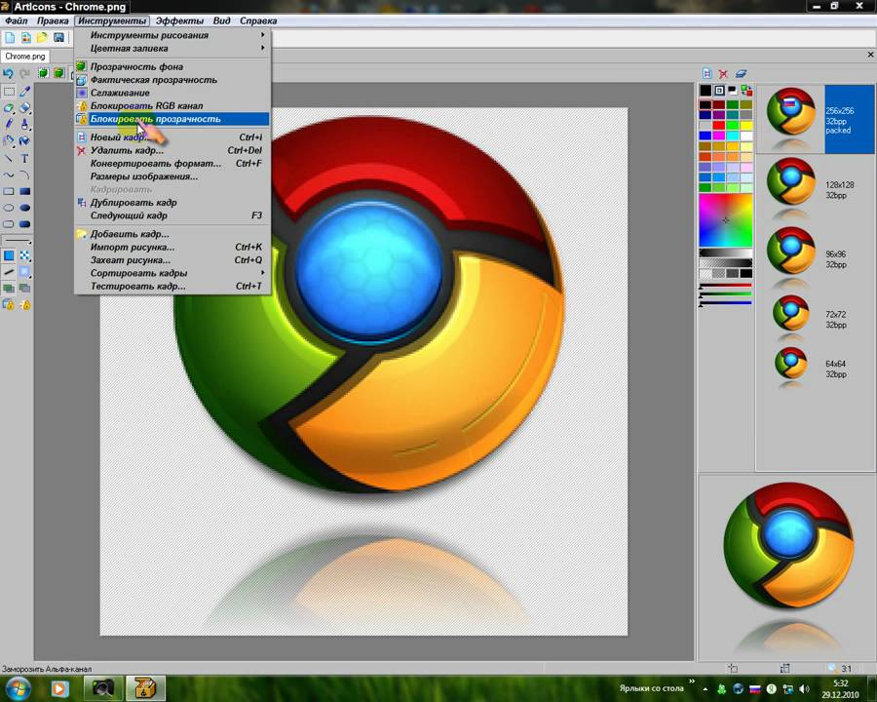
Task: Click the greyed Redo arrow icon
Action: pyautogui.click(x=24, y=73)
